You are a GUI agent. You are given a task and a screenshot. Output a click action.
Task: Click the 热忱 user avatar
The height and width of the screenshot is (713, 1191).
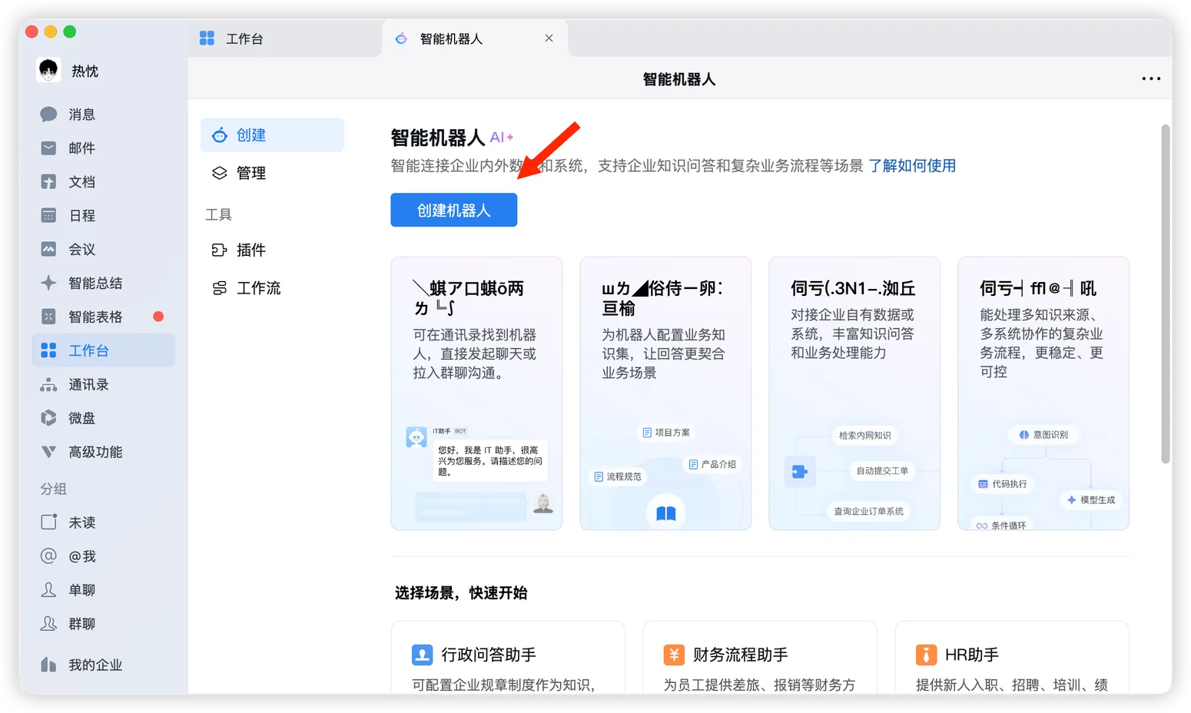[47, 70]
